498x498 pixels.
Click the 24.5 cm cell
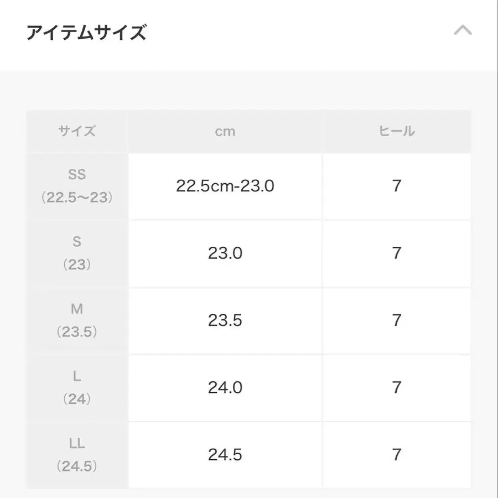225,454
